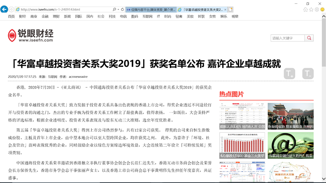Minimize the browser window

click(296, 3)
